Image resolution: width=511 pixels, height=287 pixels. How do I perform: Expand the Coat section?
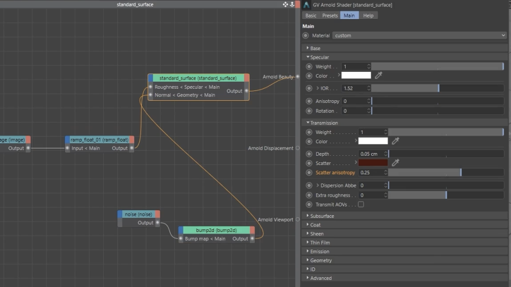308,224
